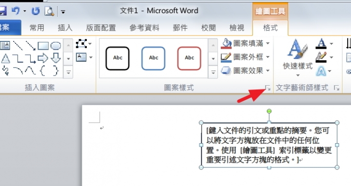Select the right brace shape
The width and height of the screenshot is (351, 186).
[56, 71]
